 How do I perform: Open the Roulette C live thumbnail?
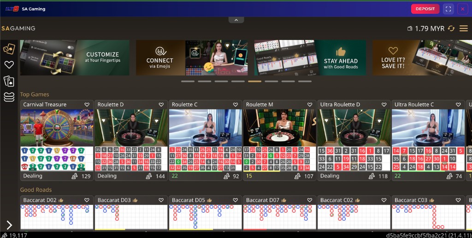205,128
